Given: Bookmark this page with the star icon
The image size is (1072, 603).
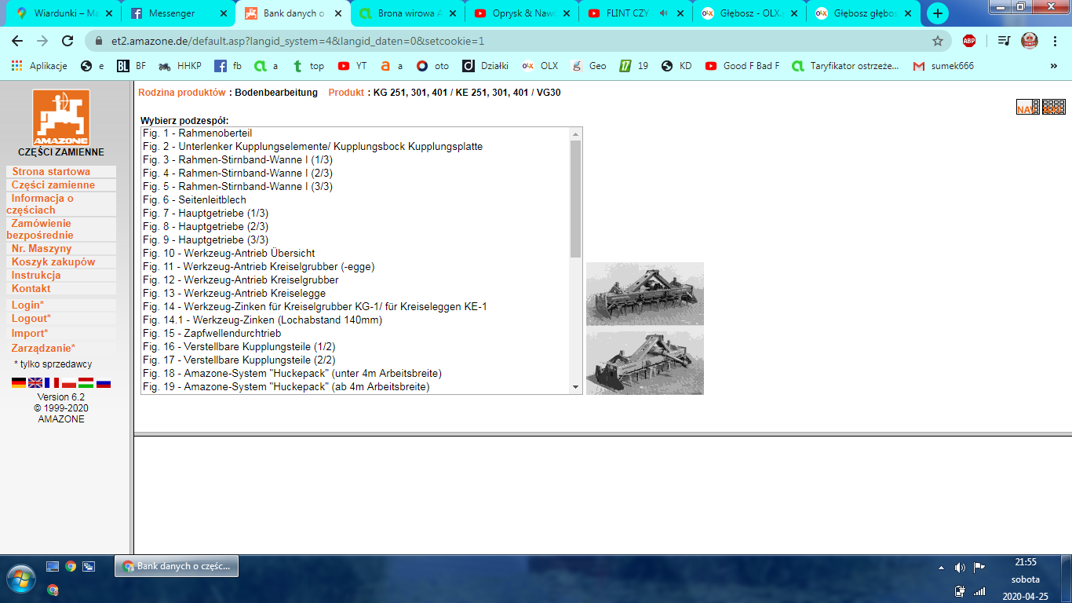Looking at the screenshot, I should [937, 41].
